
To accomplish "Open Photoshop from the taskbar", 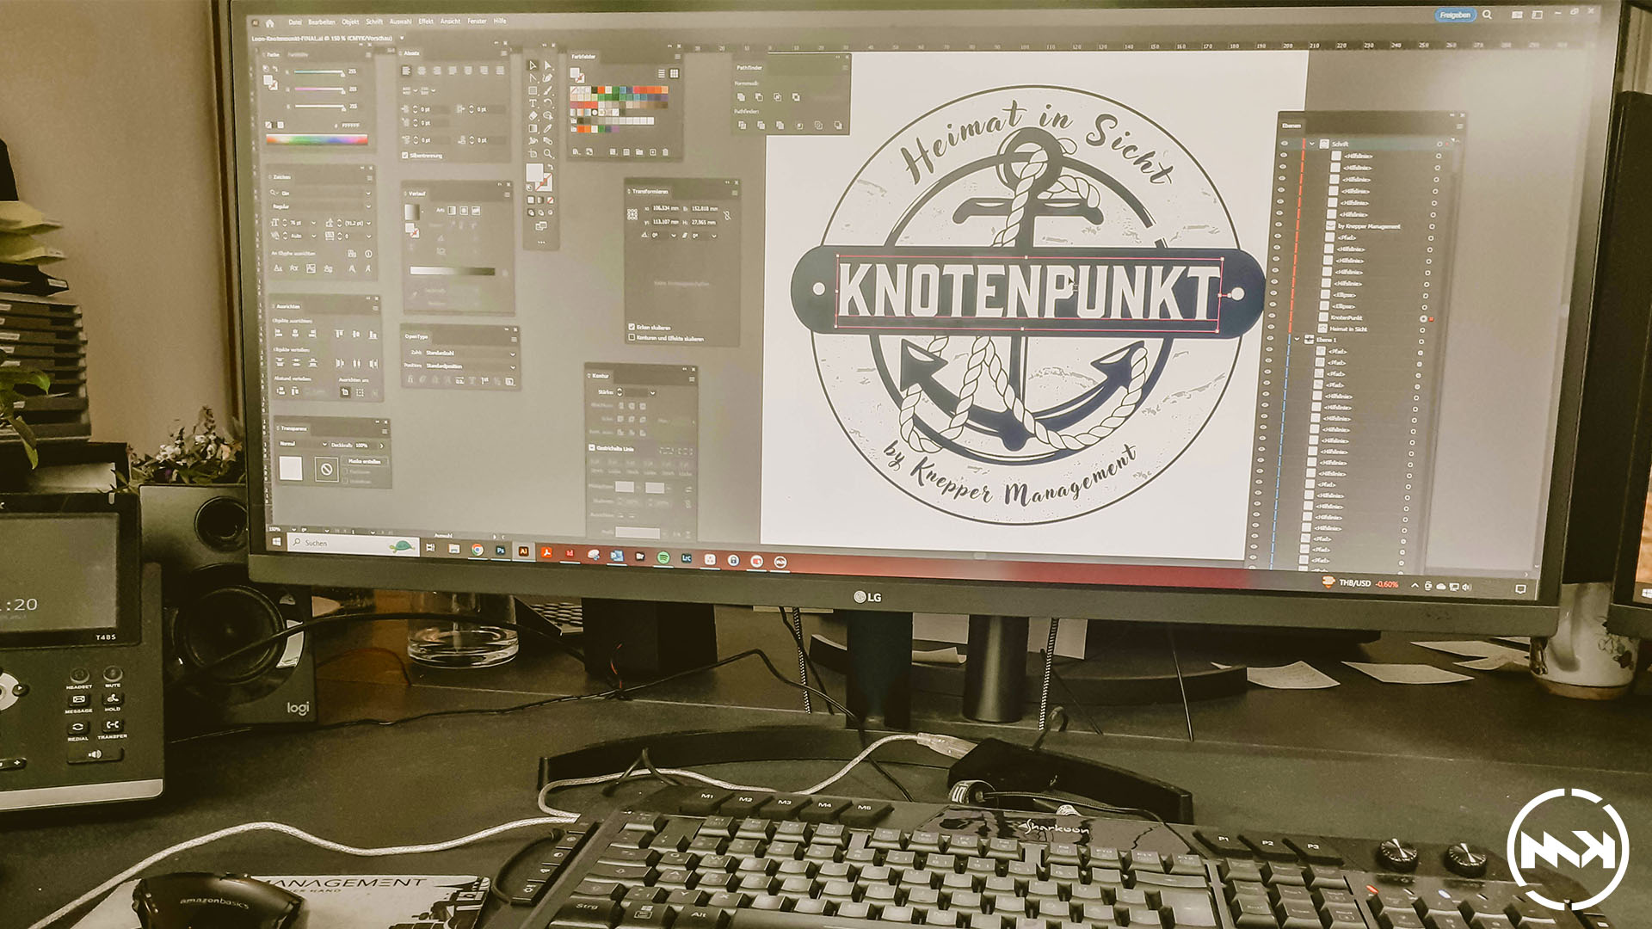I will click(x=501, y=551).
